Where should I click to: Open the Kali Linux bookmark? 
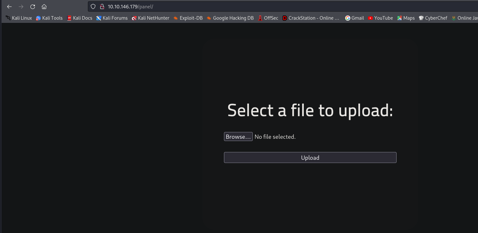[x=19, y=18]
